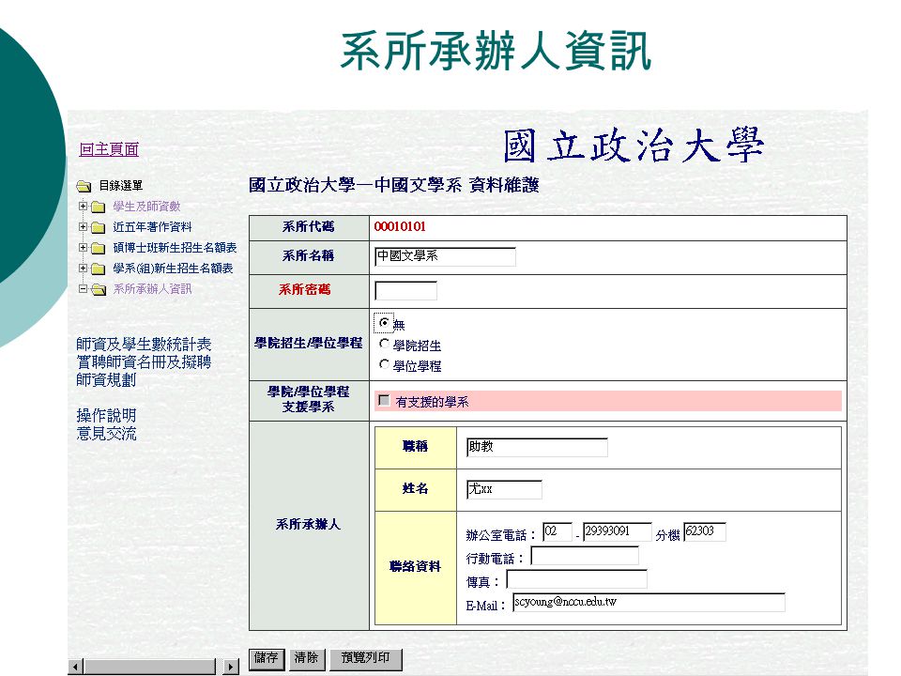The image size is (901, 676).
Task: Click the 姓名 input field
Action: point(504,490)
